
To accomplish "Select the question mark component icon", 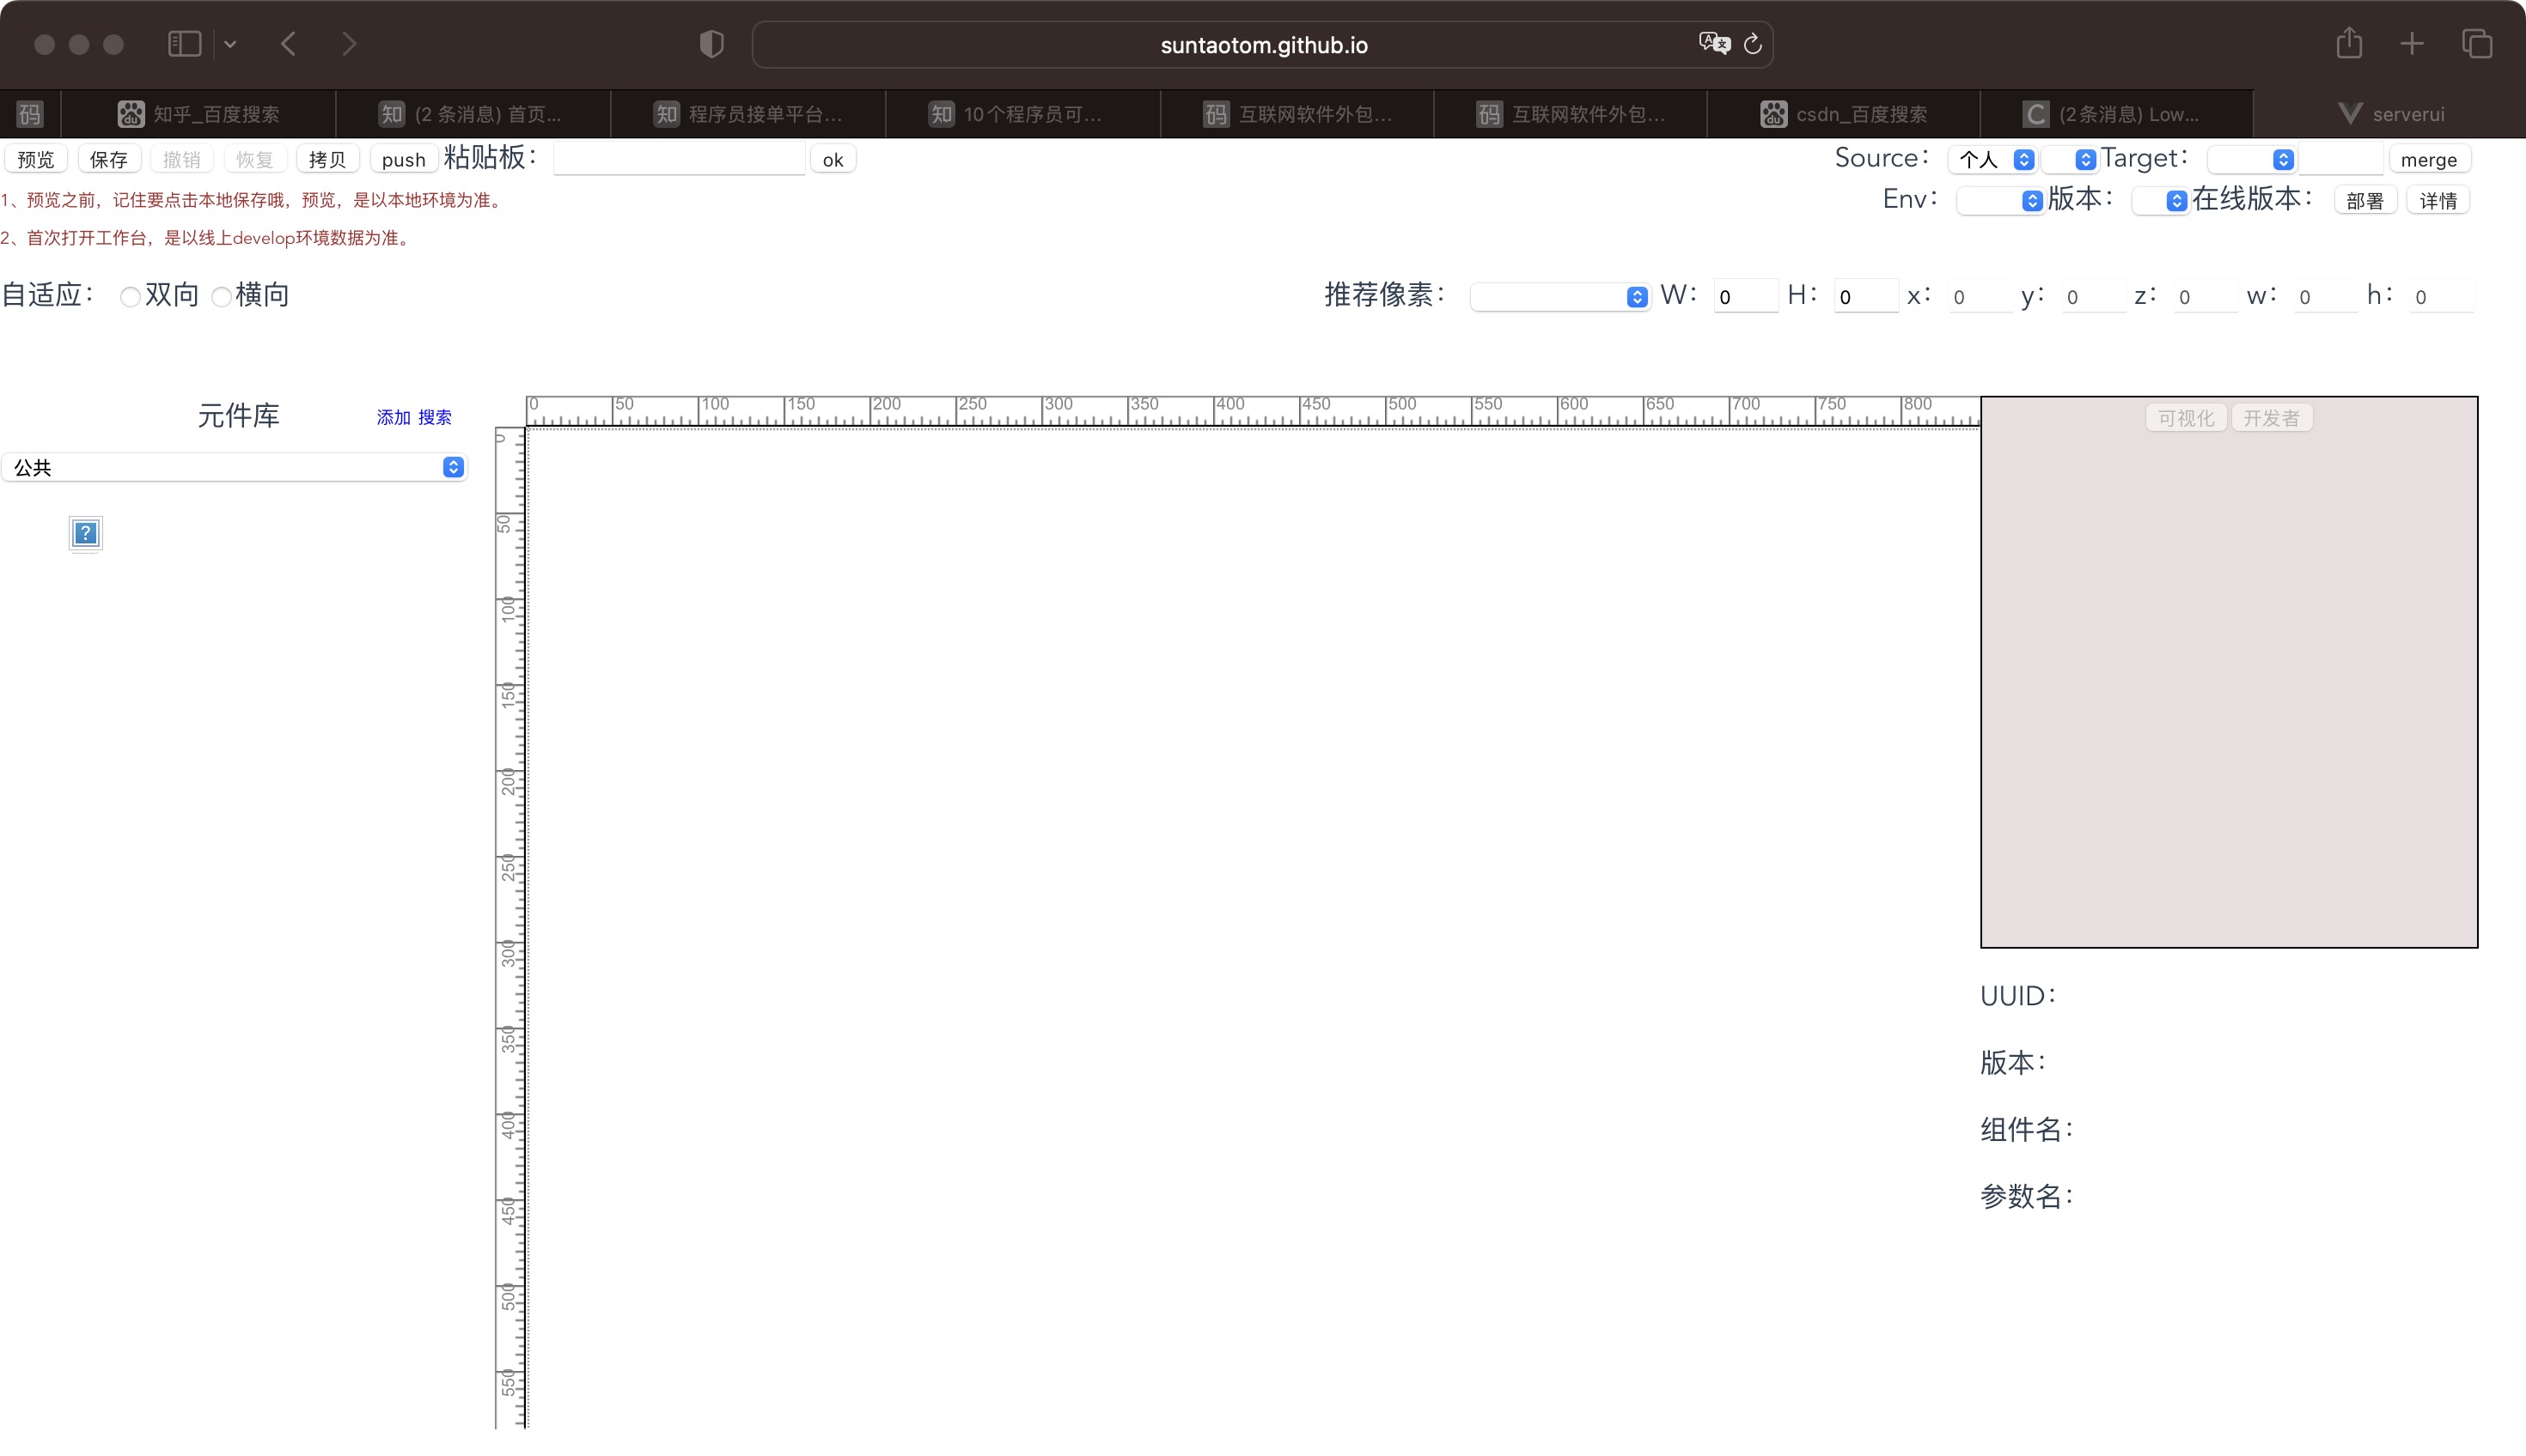I will point(86,533).
